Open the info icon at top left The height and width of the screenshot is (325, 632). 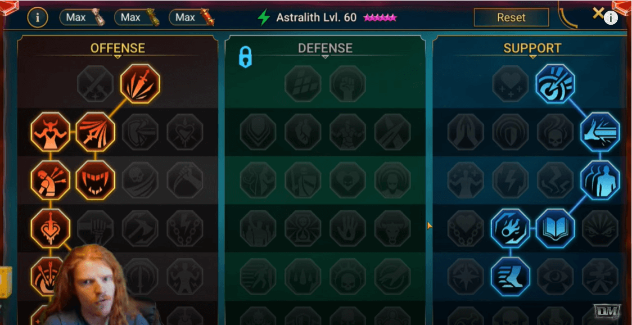38,17
